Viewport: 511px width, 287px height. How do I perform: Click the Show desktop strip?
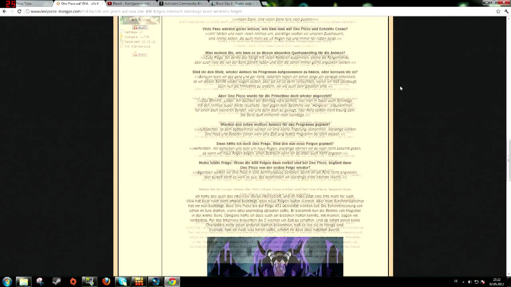coord(508,282)
